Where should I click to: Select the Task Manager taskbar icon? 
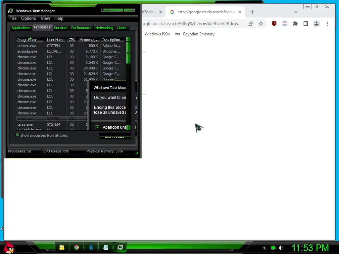tap(120, 247)
